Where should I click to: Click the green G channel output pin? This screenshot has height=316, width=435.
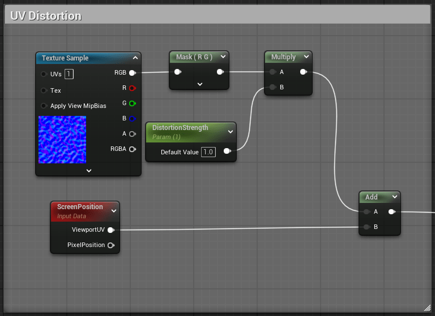point(132,103)
